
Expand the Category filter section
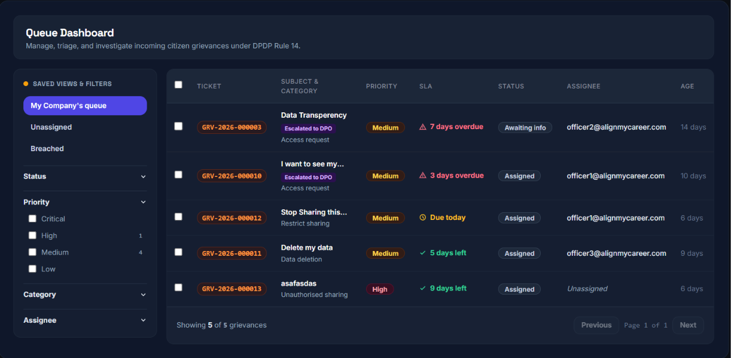coord(85,295)
